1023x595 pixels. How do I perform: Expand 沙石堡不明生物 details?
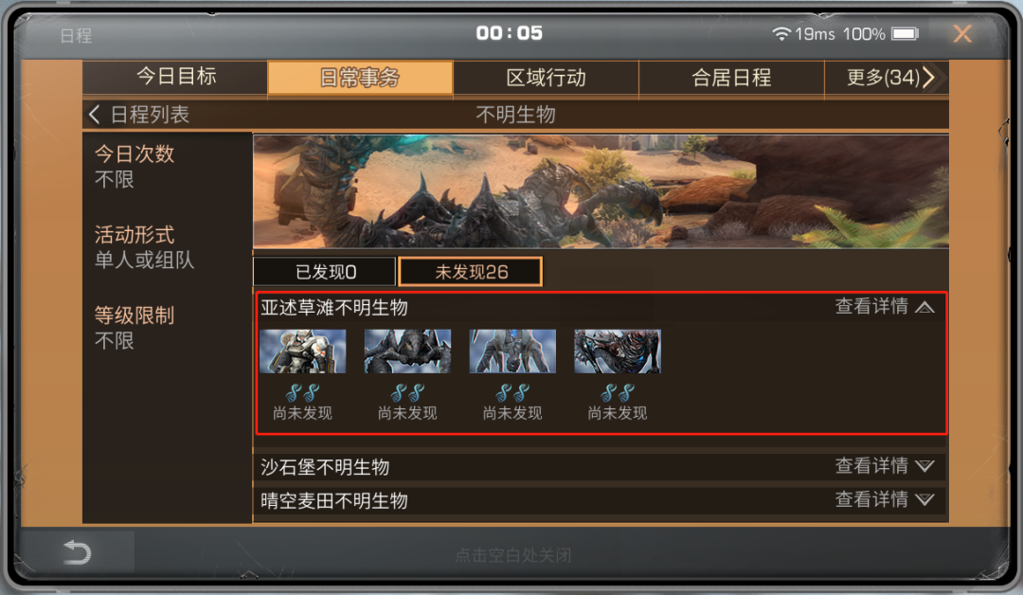pos(885,466)
